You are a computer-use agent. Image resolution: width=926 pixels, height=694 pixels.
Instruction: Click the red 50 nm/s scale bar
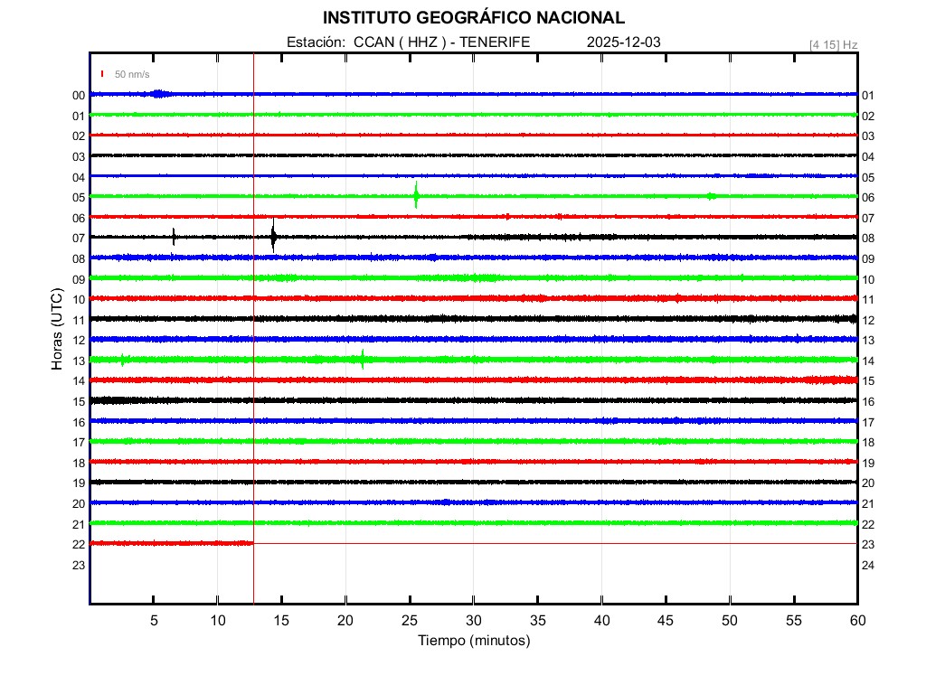click(x=102, y=74)
